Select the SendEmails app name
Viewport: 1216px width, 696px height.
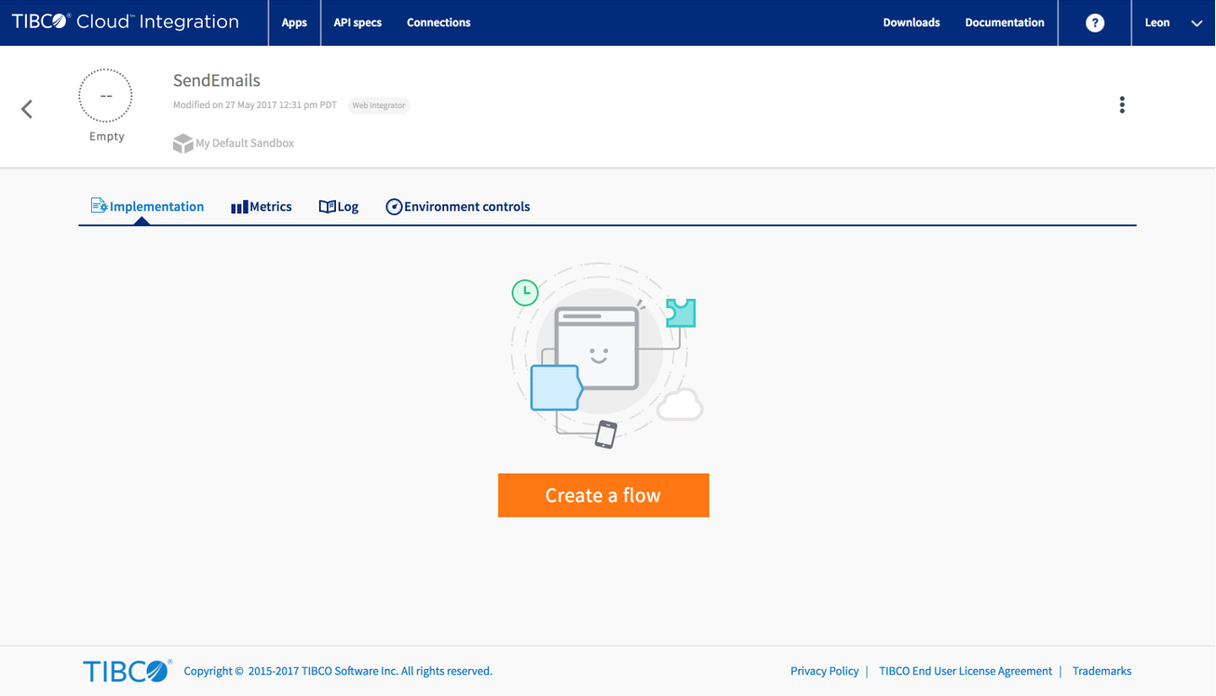pyautogui.click(x=216, y=80)
